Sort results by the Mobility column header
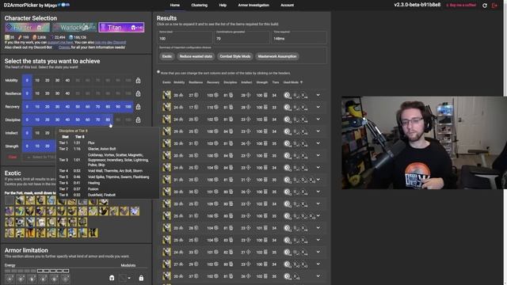The height and width of the screenshot is (285, 507). click(x=179, y=82)
